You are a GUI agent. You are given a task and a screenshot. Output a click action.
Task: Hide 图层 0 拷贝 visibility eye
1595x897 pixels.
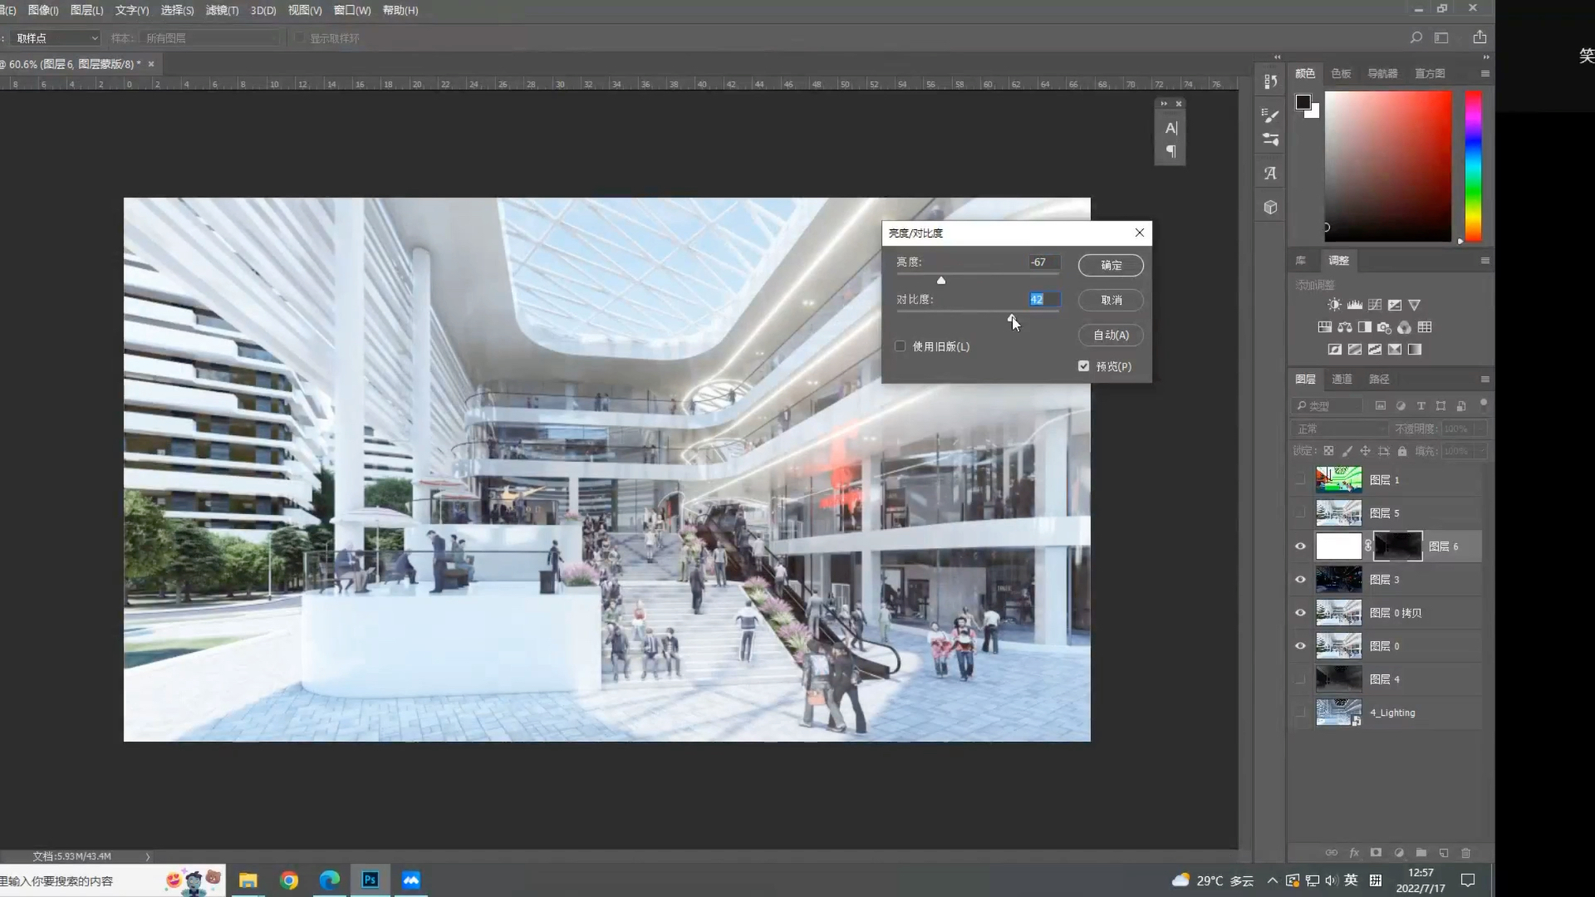[1301, 613]
